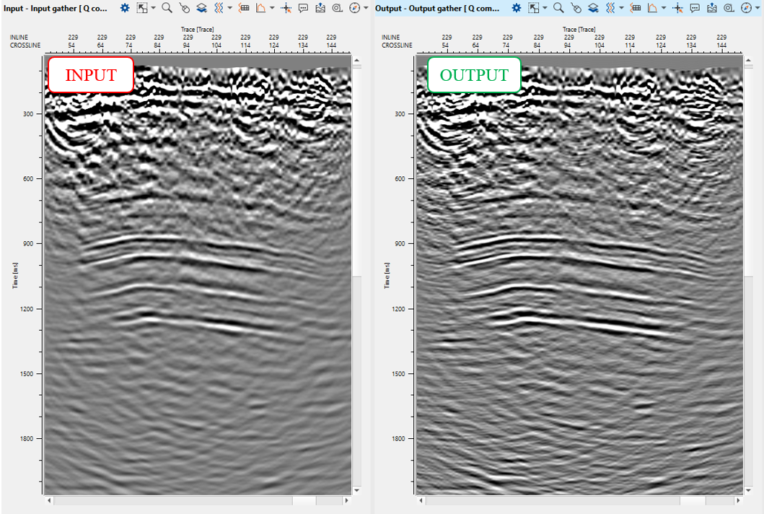Select the layers icon in Input panel
Image resolution: width=764 pixels, height=514 pixels.
pyautogui.click(x=202, y=8)
